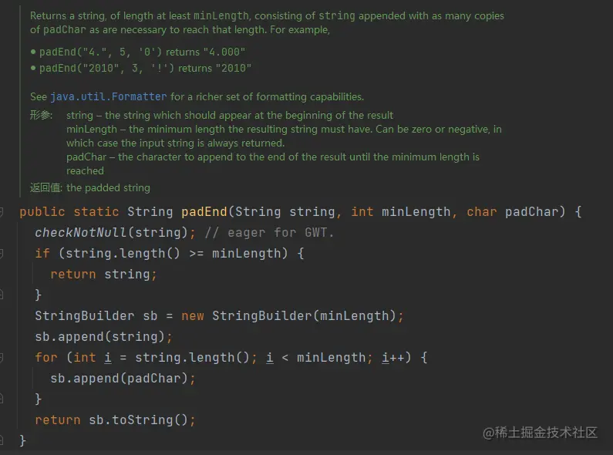Screen dimensions: 613x455
Task: Open the java.util.Formatter documentation link
Action: tap(108, 96)
